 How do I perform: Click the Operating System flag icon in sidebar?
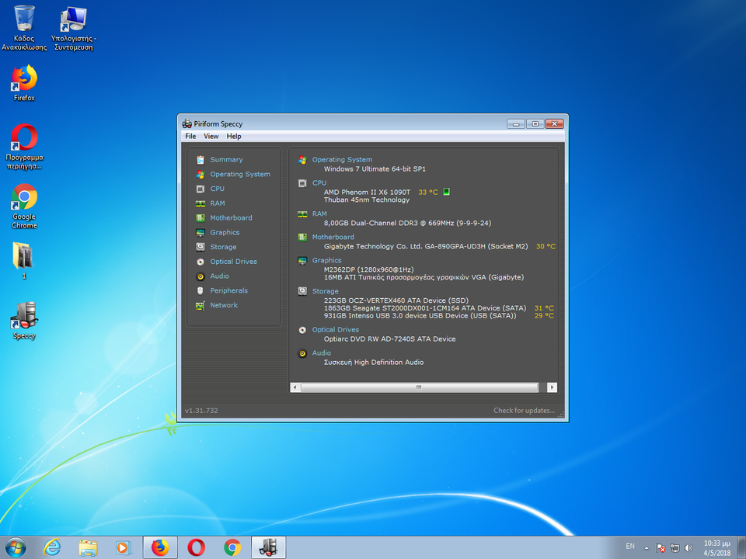[x=200, y=175]
